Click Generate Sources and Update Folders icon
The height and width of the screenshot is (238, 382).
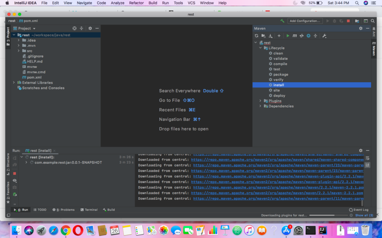pos(263,36)
